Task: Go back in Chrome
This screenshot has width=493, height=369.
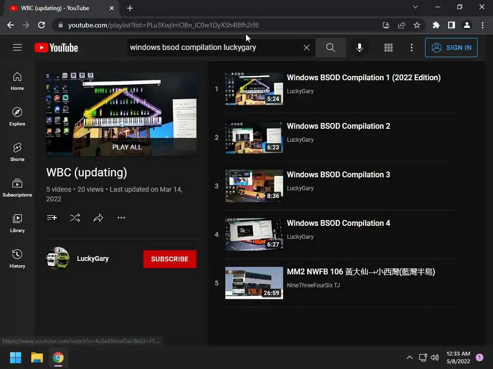Action: [11, 25]
